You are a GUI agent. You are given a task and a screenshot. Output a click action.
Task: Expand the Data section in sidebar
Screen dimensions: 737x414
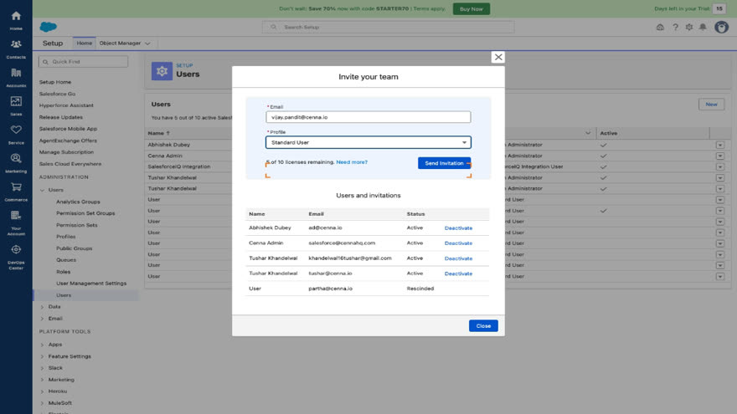pos(43,307)
